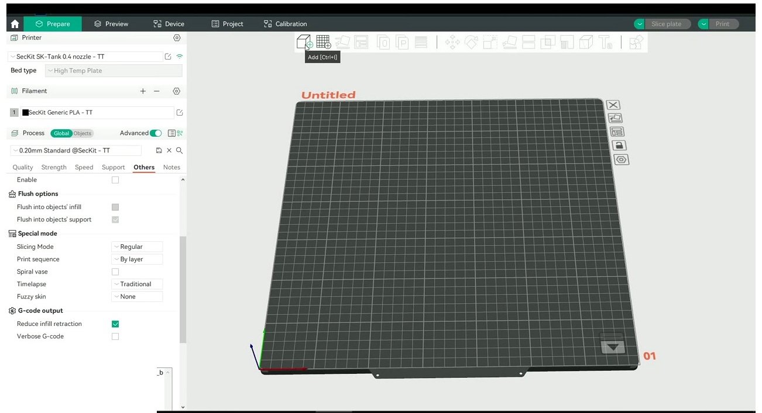Edit the SecKit SK-Tank printer preset
This screenshot has width=762, height=413.
(168, 57)
